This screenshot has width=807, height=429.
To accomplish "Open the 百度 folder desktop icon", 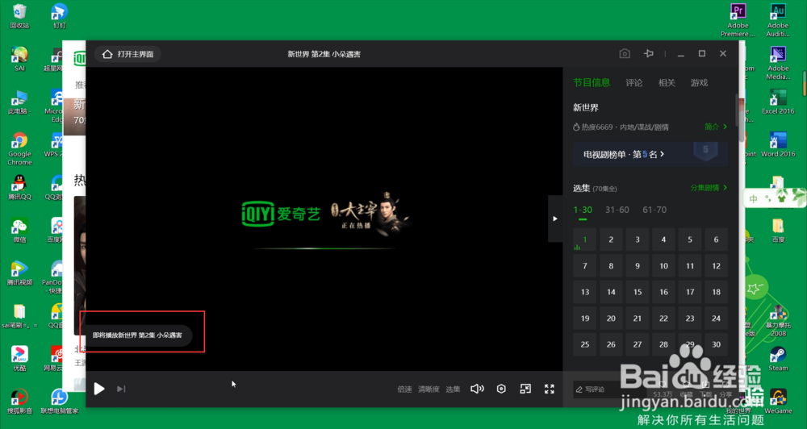I will pyautogui.click(x=778, y=231).
